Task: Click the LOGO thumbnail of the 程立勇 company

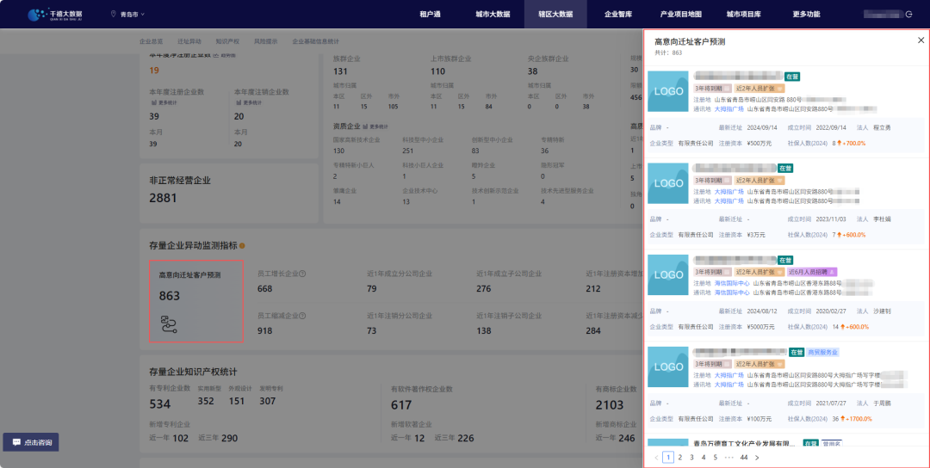Action: (668, 91)
